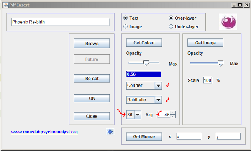Click the image opacity slider thumb
The width and height of the screenshot is (251, 151).
220,63
